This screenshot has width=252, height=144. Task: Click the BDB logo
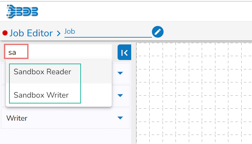point(22,11)
